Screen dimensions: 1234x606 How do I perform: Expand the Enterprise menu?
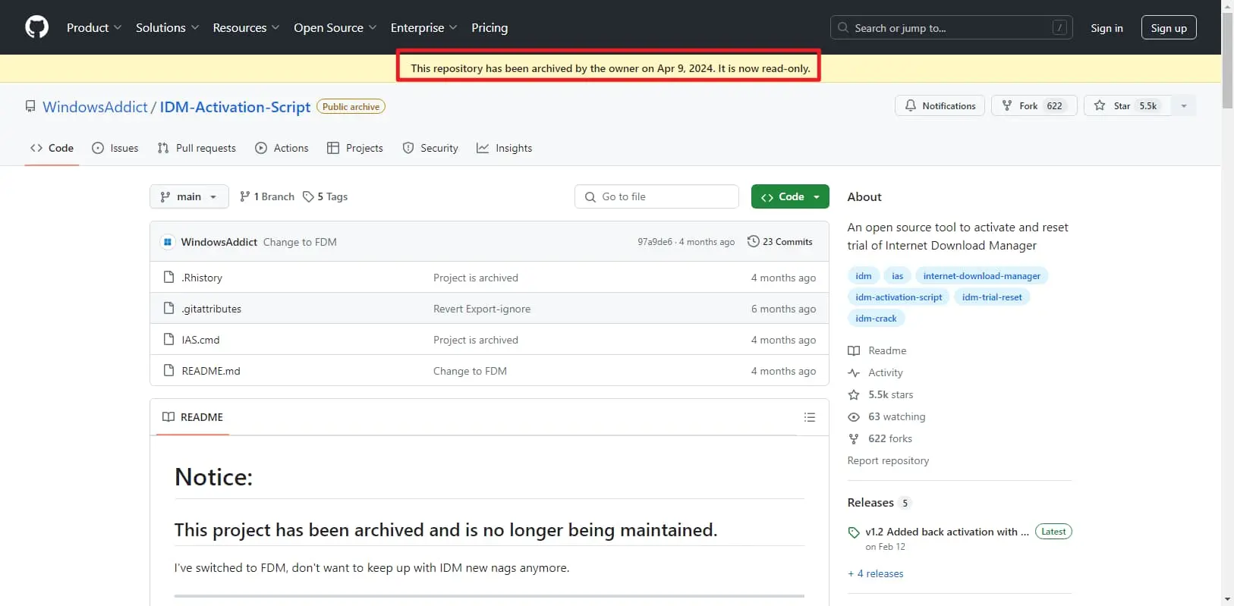[423, 27]
